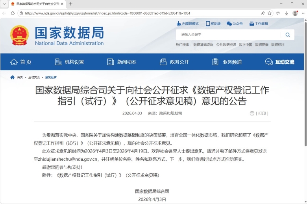The image size is (307, 204).
Task: Go to 意见征求 in the breadcrumb
Action: click(51, 77)
